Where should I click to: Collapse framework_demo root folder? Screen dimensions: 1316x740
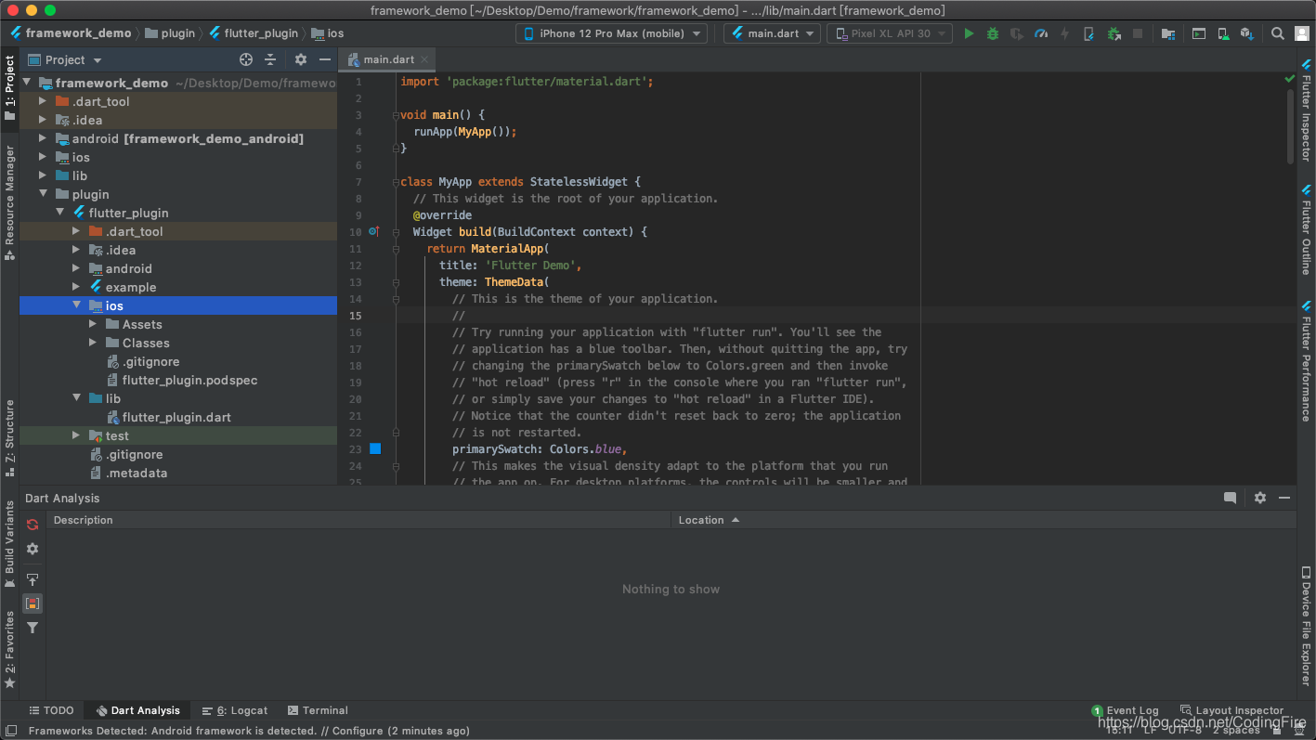click(x=26, y=83)
